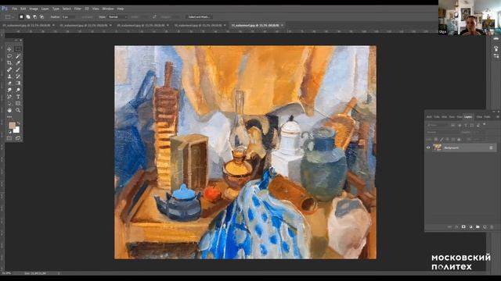Choose Subtract from selection mode

(34, 17)
